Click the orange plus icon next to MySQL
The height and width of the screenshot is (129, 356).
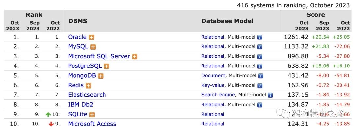93,47
